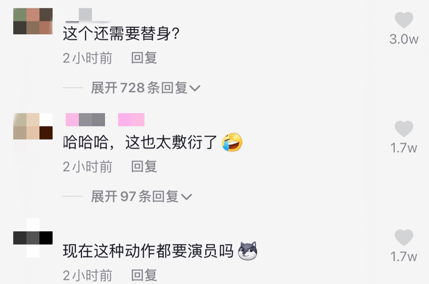Expand 展开97条回复
This screenshot has height=284, width=429.
tap(141, 196)
